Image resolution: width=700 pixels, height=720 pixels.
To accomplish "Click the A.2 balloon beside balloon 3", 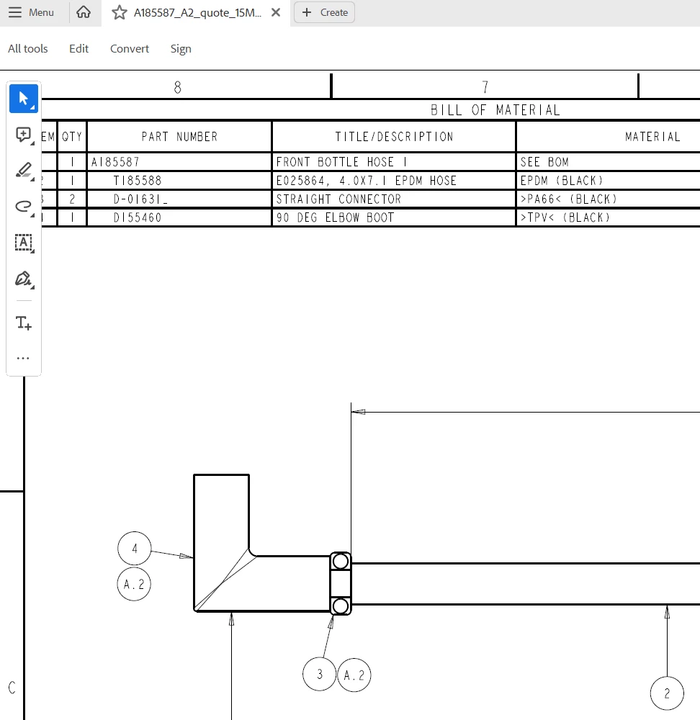I will click(x=354, y=675).
